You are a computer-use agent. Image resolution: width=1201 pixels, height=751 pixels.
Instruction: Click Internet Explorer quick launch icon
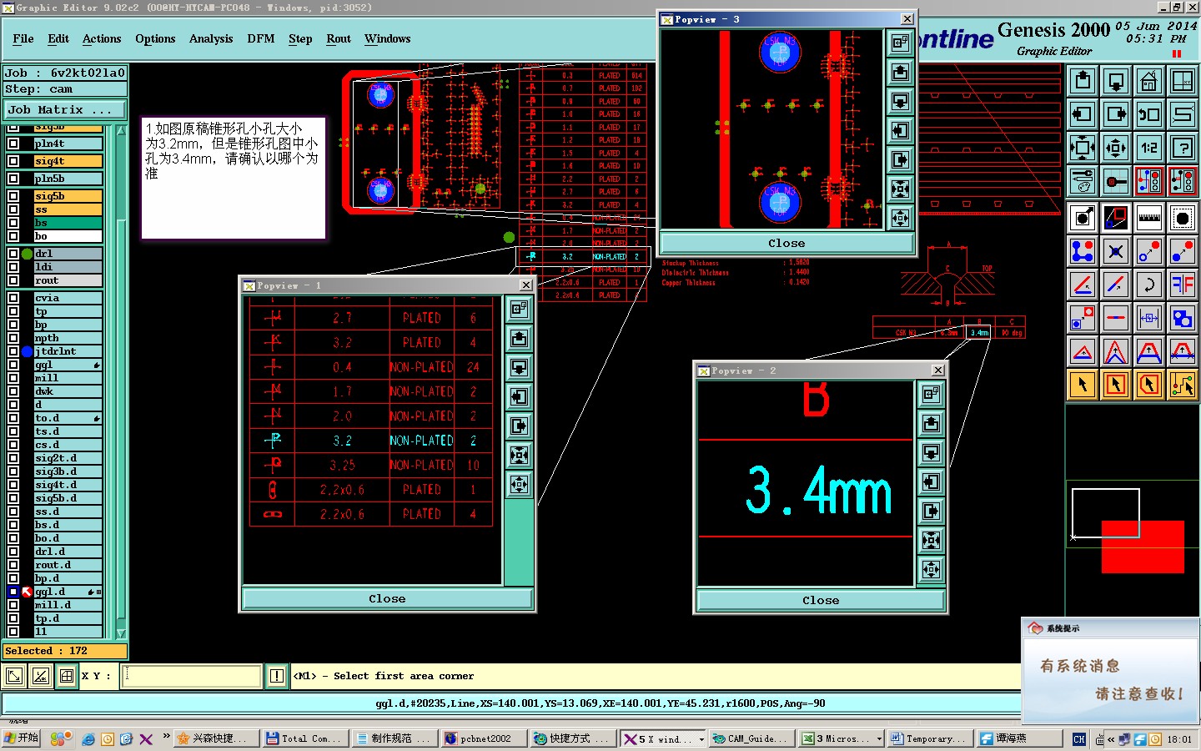(x=88, y=739)
